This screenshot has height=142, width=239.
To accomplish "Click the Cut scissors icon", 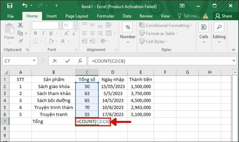I will (20, 25).
